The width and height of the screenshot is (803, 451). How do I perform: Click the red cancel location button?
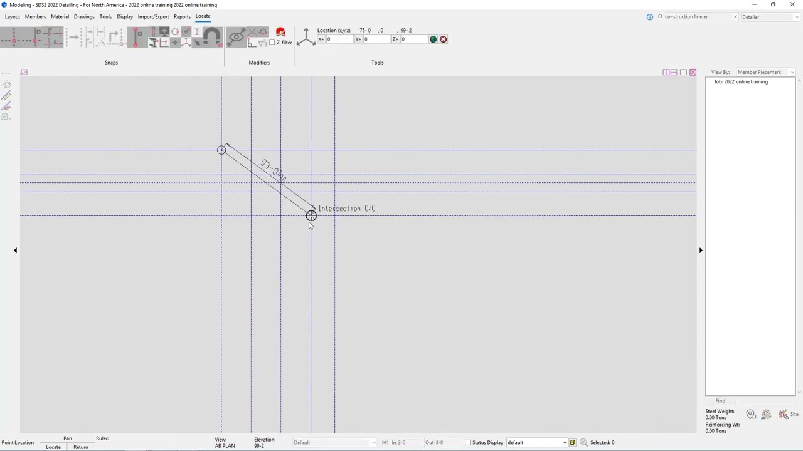click(x=443, y=39)
